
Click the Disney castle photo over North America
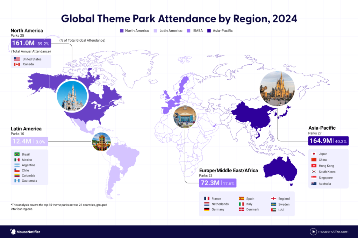pyautogui.click(x=72, y=95)
